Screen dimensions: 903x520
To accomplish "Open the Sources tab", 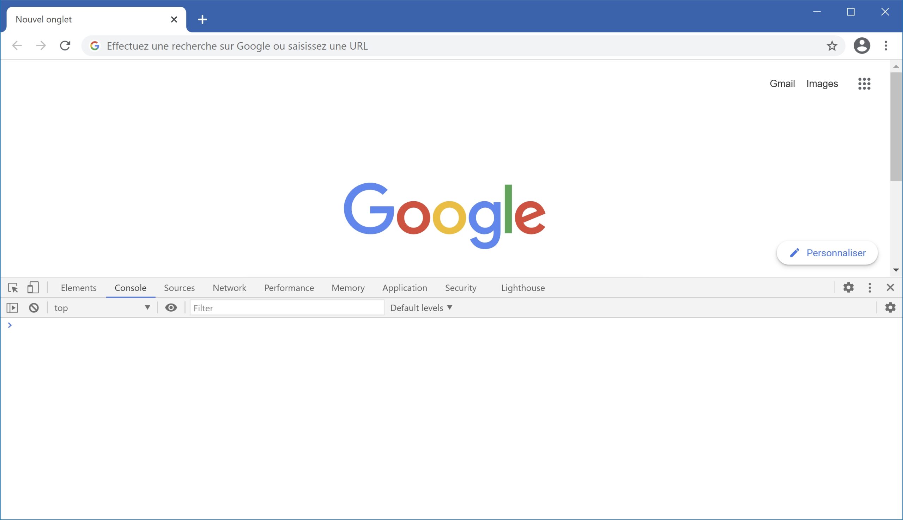I will (180, 288).
